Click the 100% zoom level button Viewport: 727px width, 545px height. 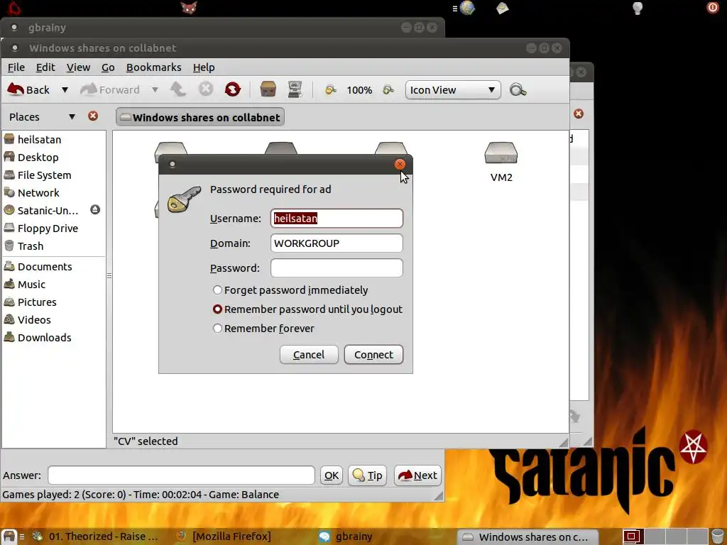tap(359, 90)
